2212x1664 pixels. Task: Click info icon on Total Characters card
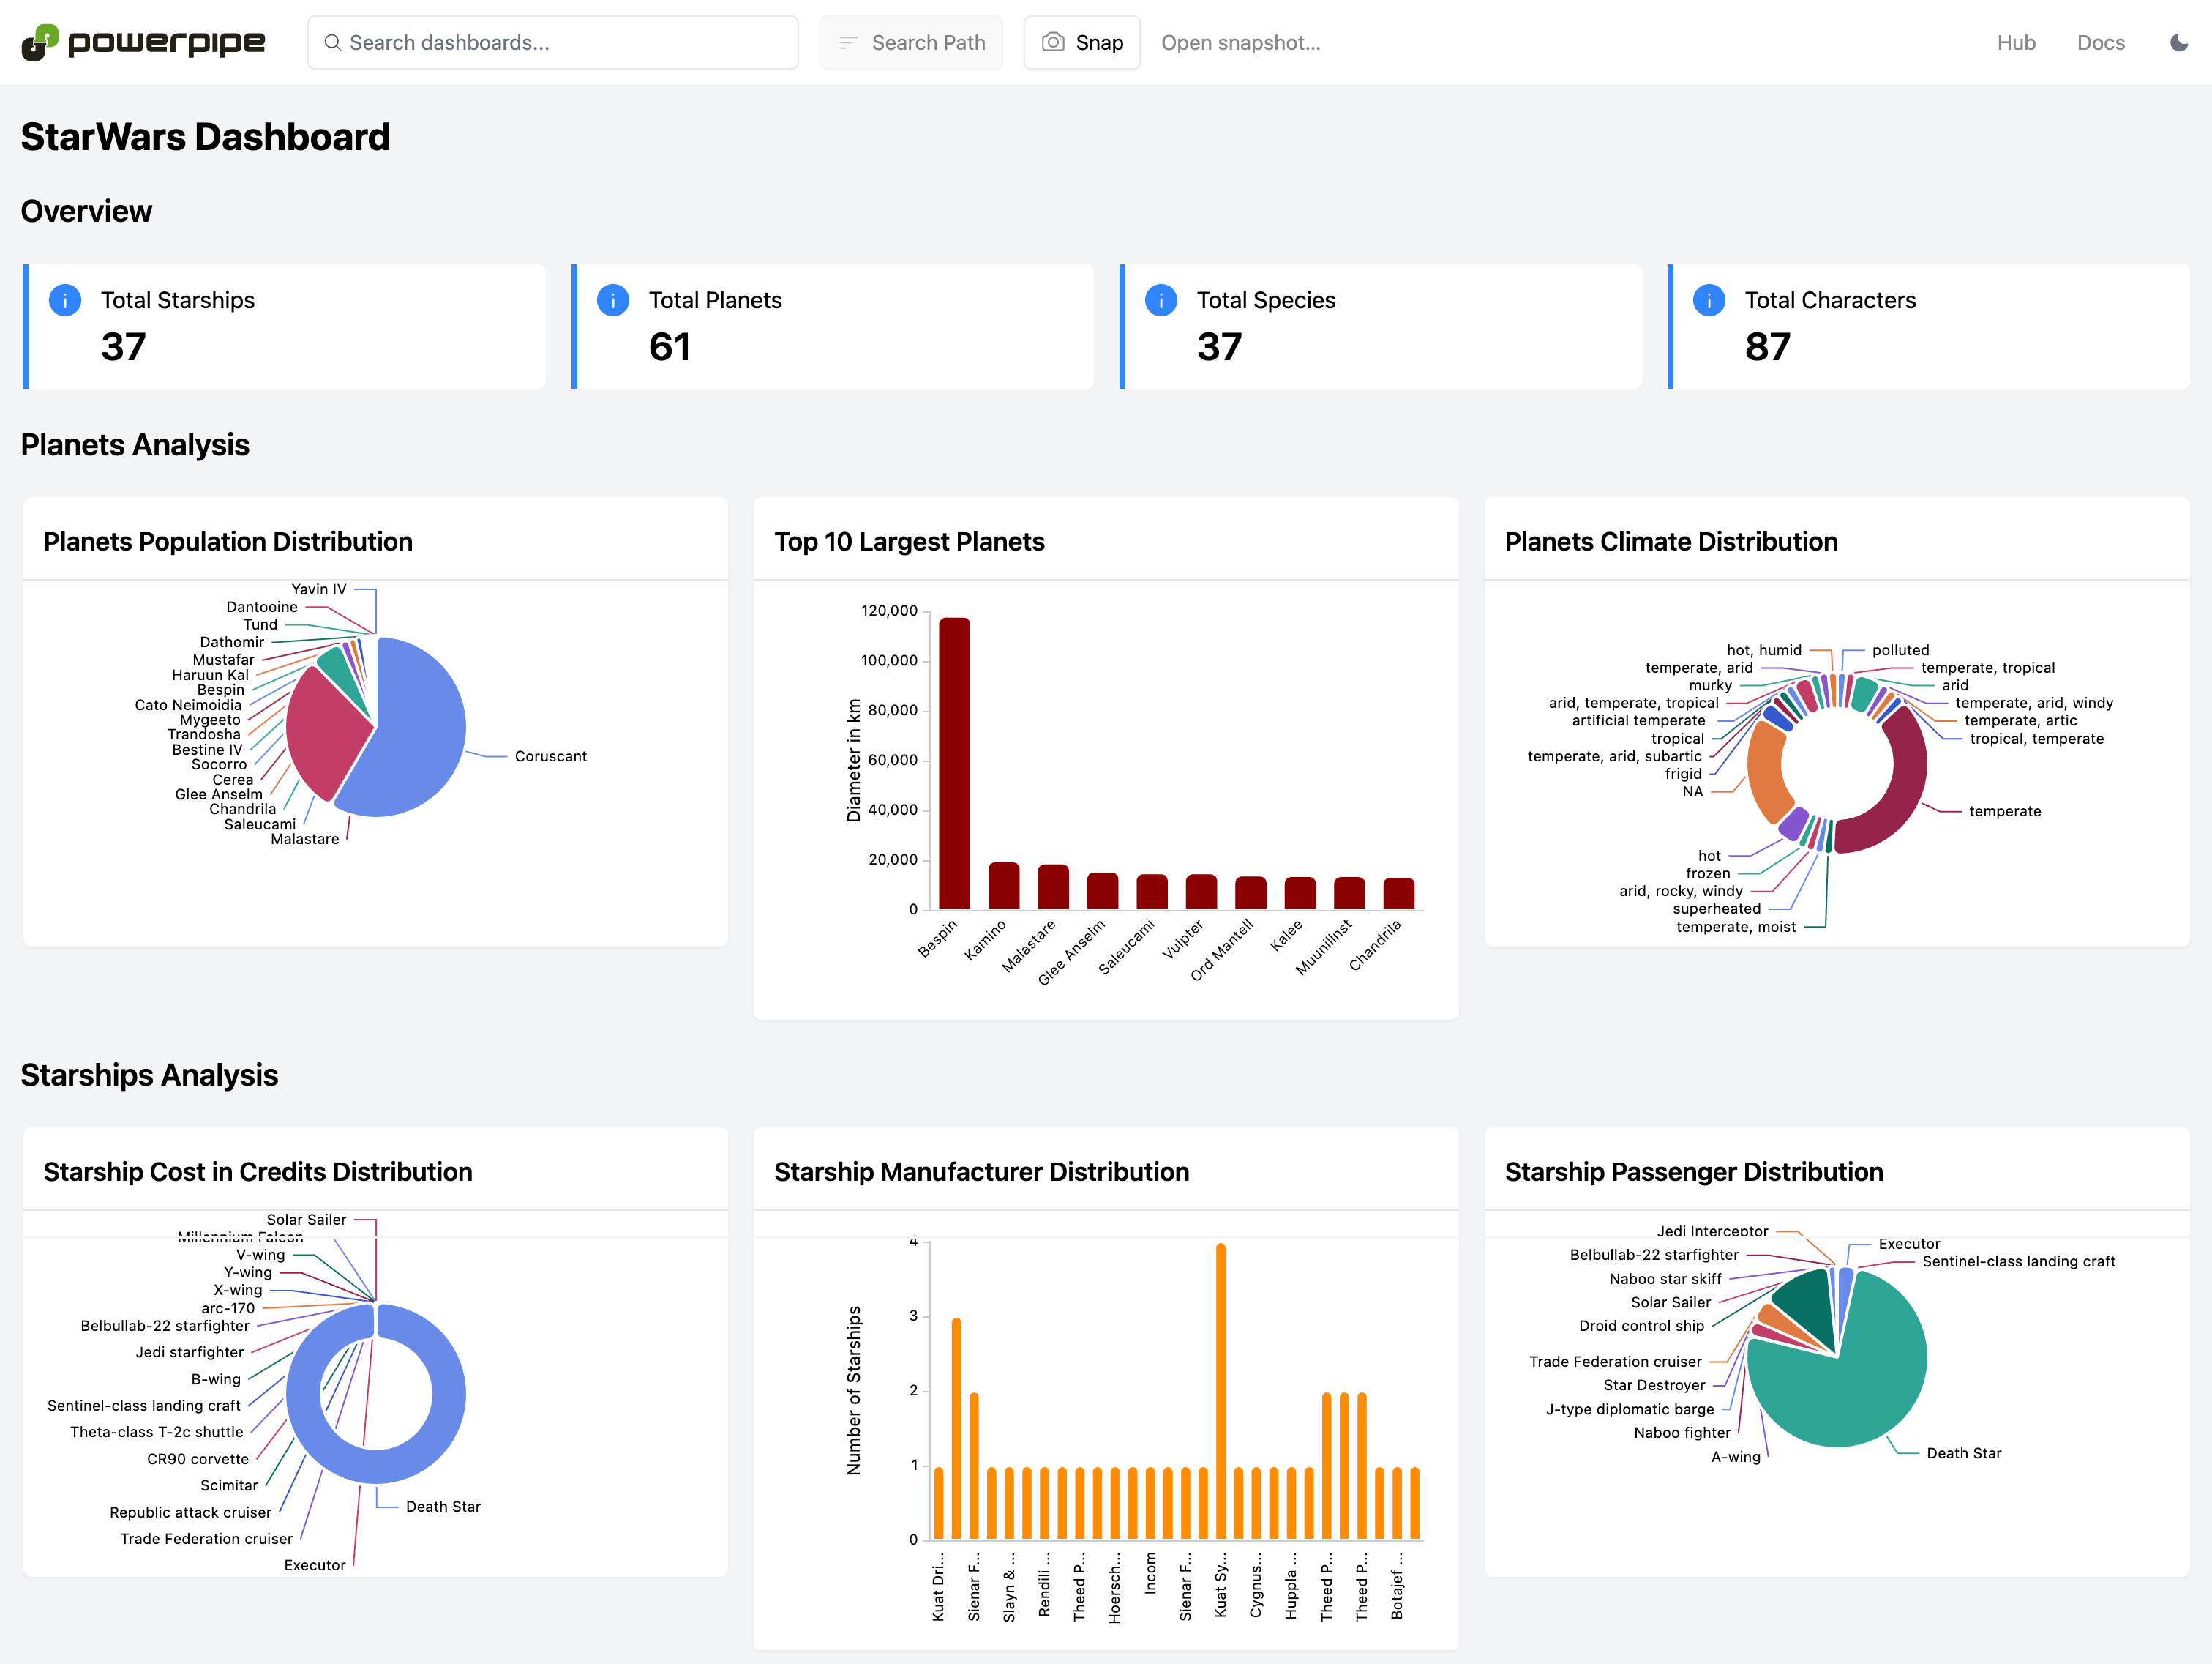point(1709,300)
